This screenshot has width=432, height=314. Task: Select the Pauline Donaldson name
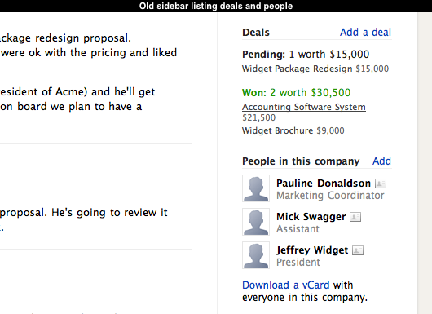coord(324,184)
